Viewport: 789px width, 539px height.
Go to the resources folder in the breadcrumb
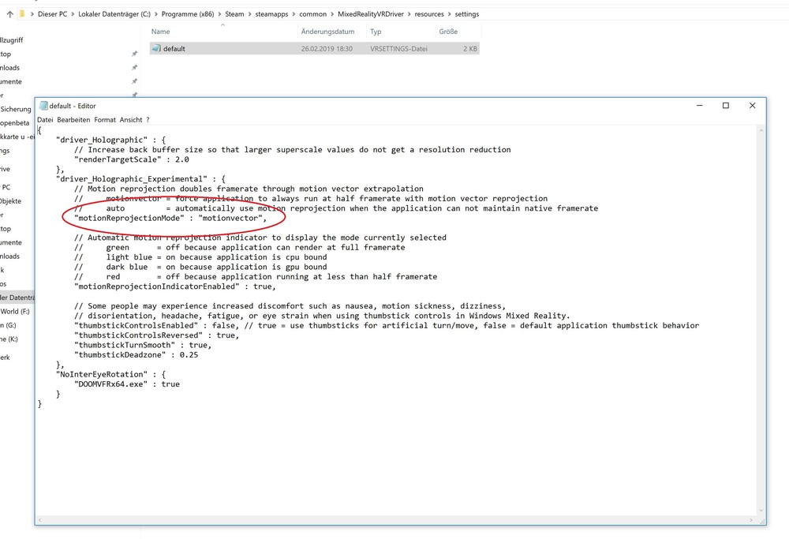[429, 14]
